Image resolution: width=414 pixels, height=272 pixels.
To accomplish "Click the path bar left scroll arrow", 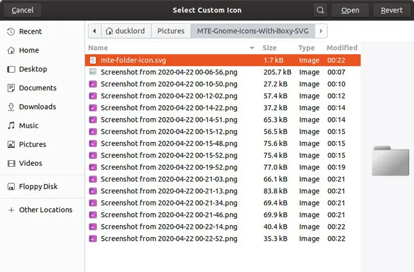I will pyautogui.click(x=94, y=31).
